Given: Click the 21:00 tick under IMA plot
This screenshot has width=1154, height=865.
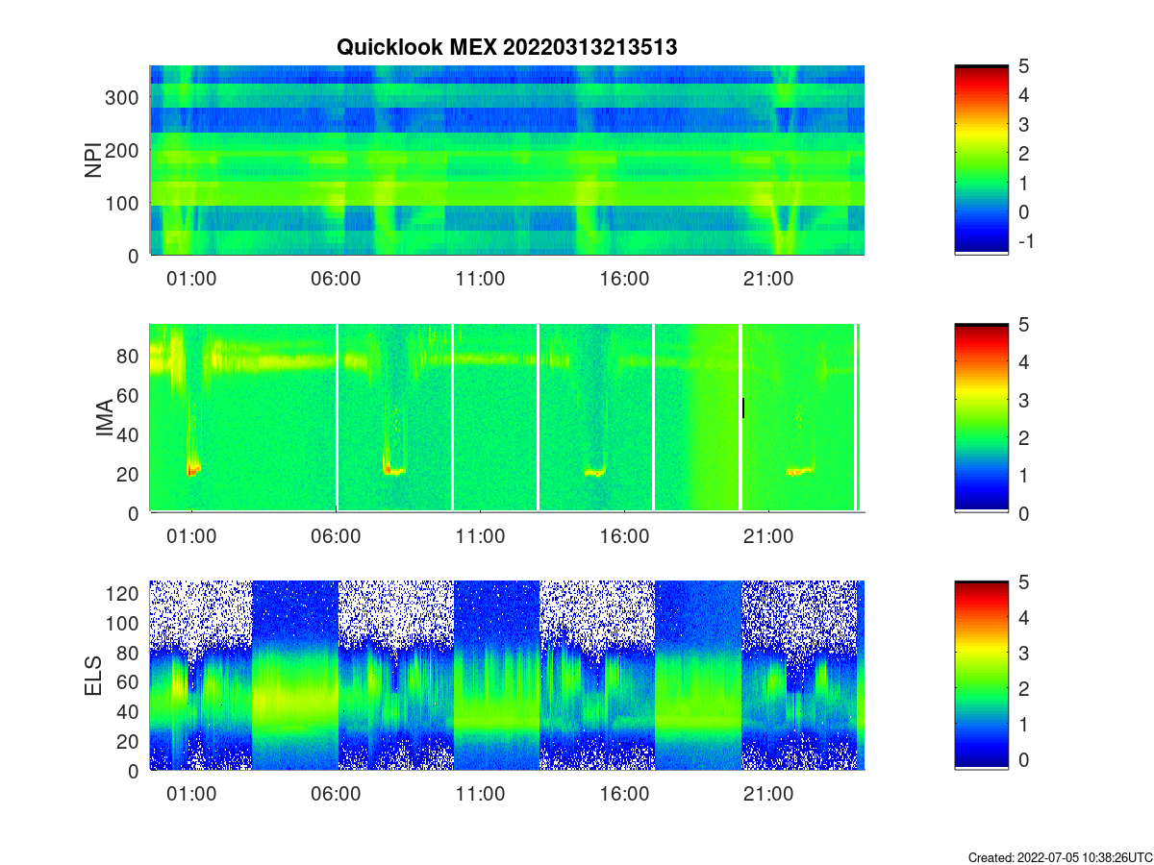Looking at the screenshot, I should click(769, 536).
